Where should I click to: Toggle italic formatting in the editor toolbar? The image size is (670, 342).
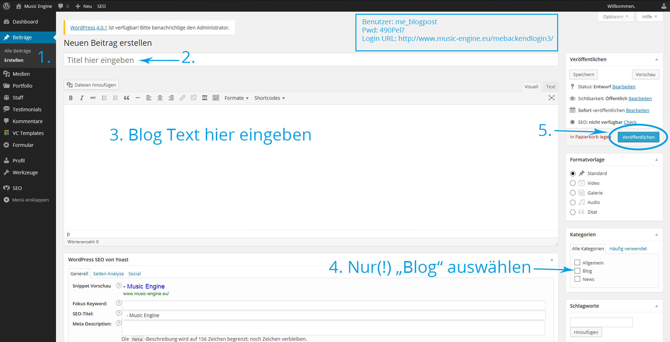tap(82, 98)
